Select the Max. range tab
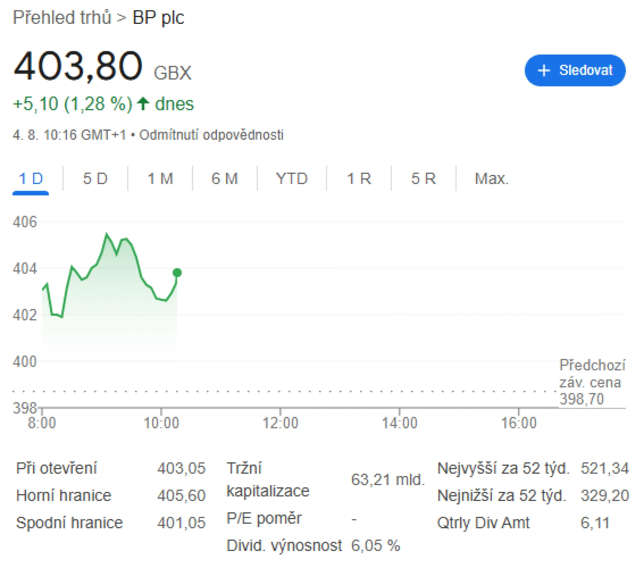The image size is (644, 568). 491,179
